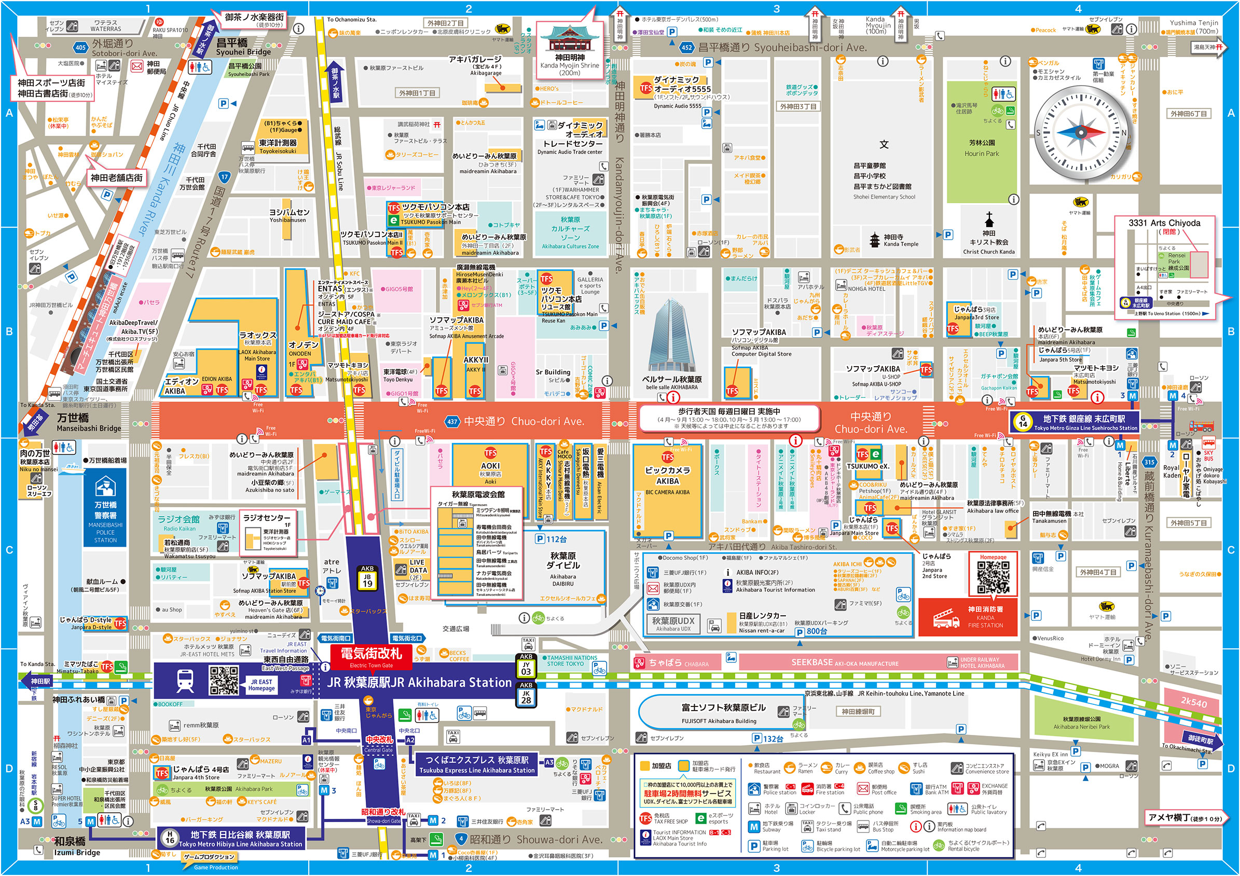Click the route 315 badge on Kuramaebashi-dori

tap(1149, 462)
